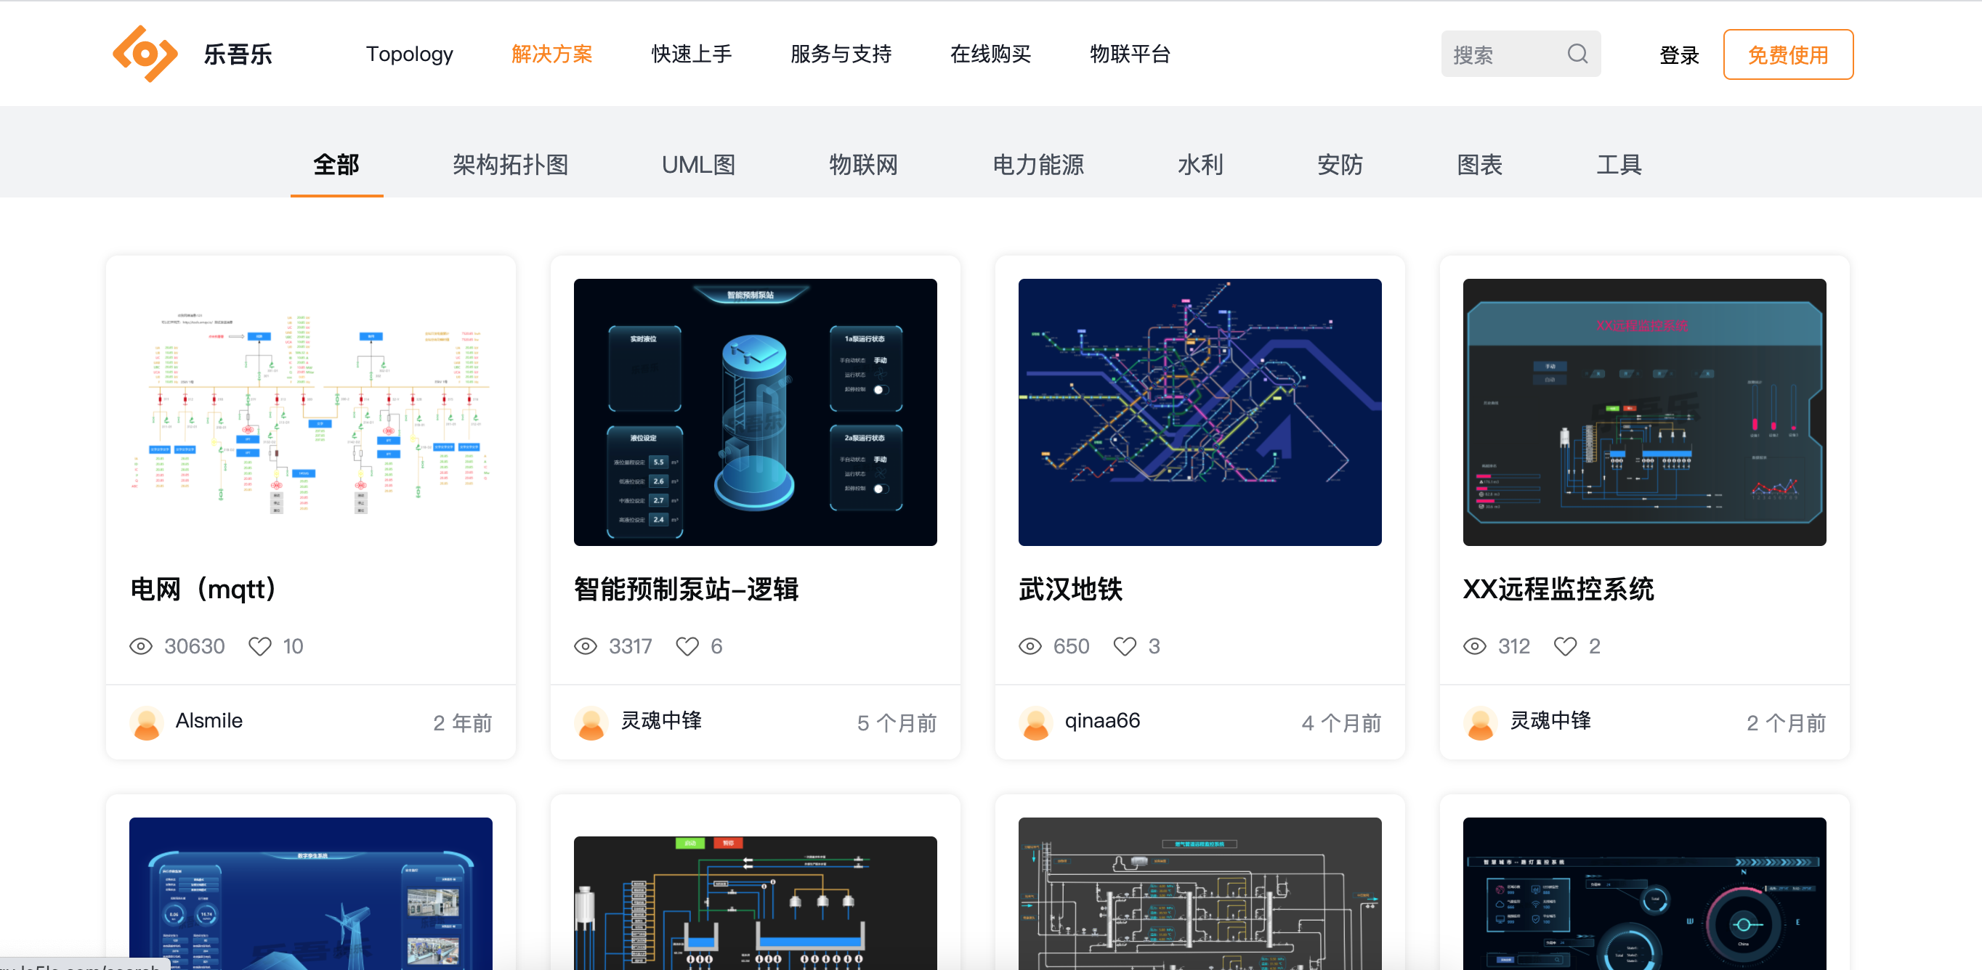The image size is (1982, 970).
Task: Click the Alsmile user avatar
Action: click(146, 722)
